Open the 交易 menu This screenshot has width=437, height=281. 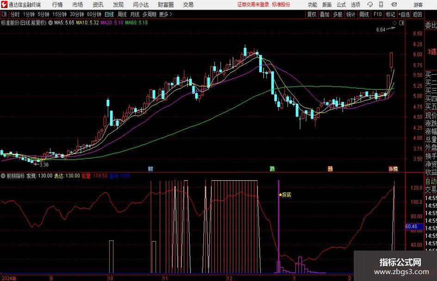pyautogui.click(x=188, y=5)
